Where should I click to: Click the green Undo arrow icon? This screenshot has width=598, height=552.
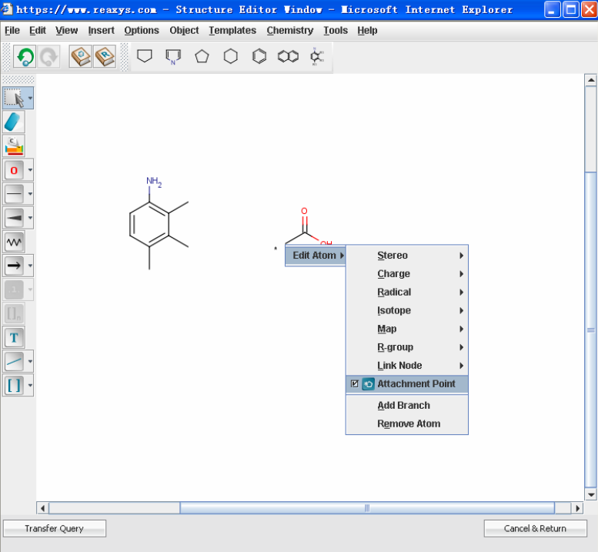pos(25,57)
